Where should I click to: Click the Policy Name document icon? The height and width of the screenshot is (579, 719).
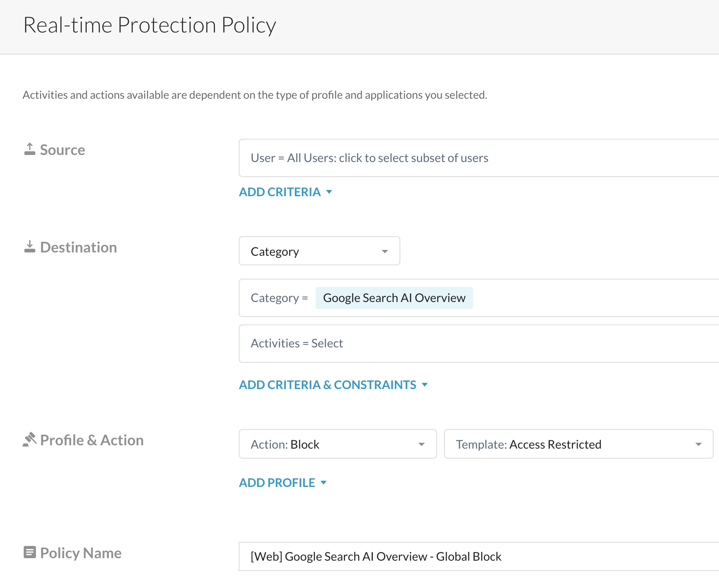(x=30, y=552)
